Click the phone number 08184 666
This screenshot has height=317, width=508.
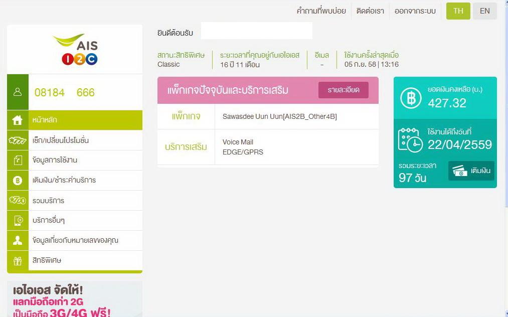(65, 92)
